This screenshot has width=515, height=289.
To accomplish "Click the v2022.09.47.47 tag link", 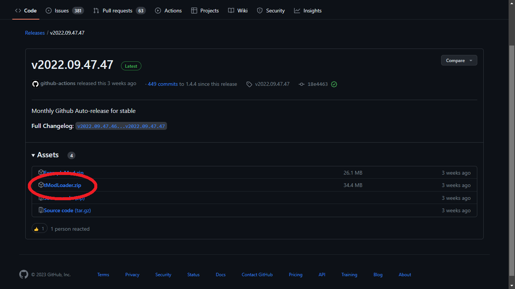I will point(272,84).
